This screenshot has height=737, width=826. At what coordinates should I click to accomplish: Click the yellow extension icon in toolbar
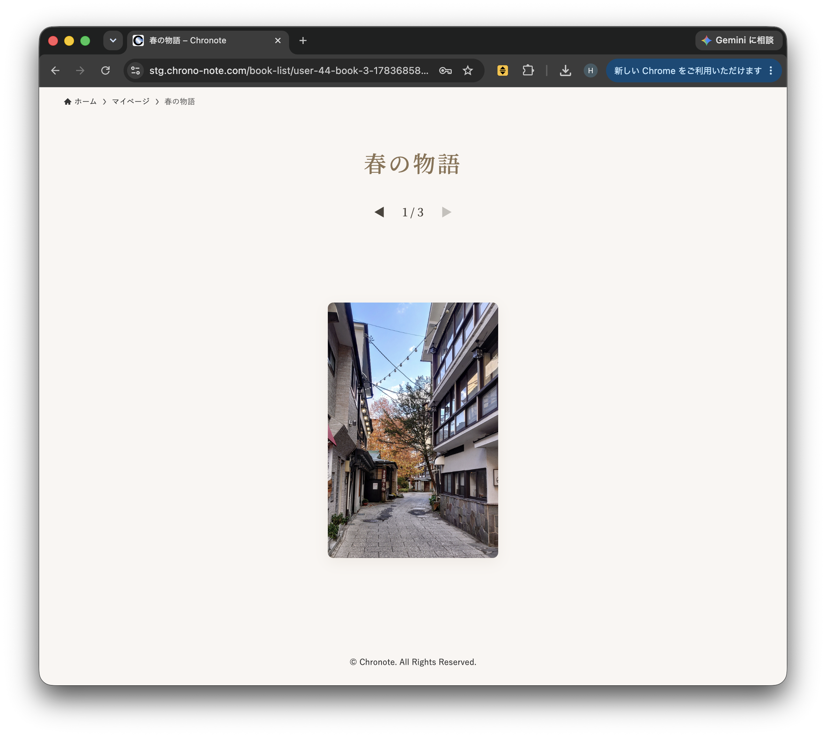[502, 70]
